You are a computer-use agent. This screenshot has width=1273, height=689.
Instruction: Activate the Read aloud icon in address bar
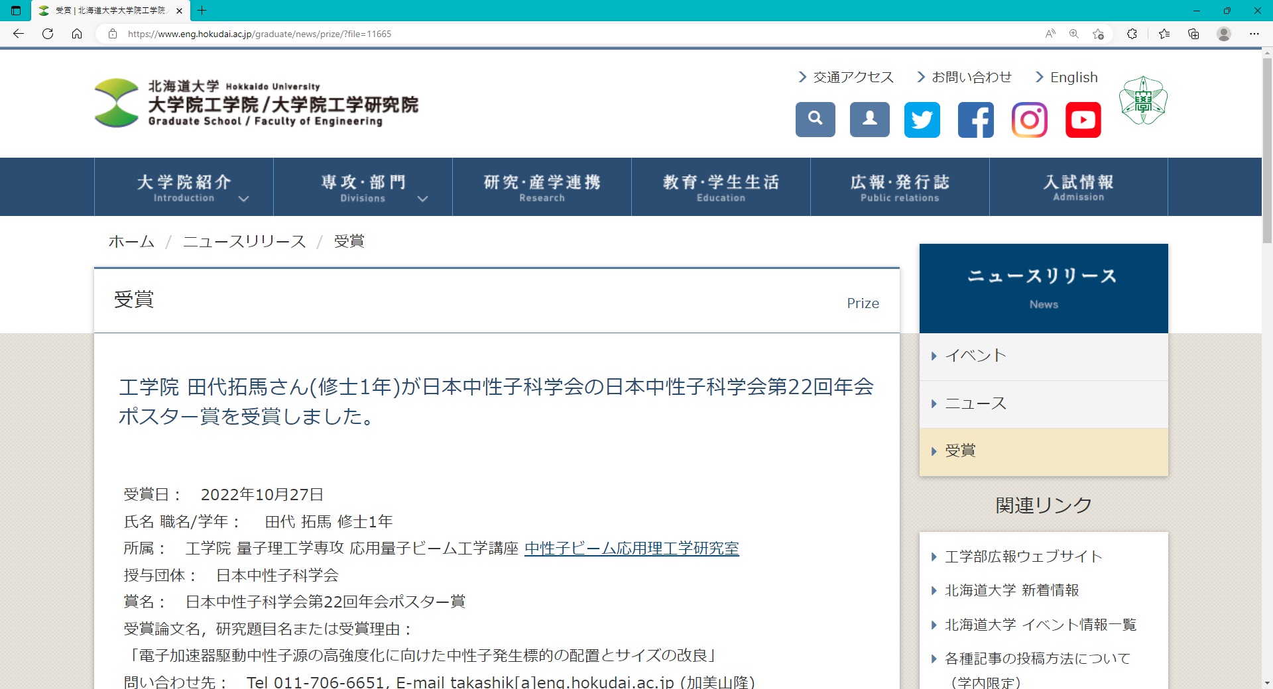[1050, 34]
